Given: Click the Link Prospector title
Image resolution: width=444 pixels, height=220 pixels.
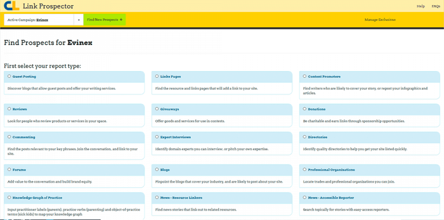Looking at the screenshot, I should [x=48, y=6].
